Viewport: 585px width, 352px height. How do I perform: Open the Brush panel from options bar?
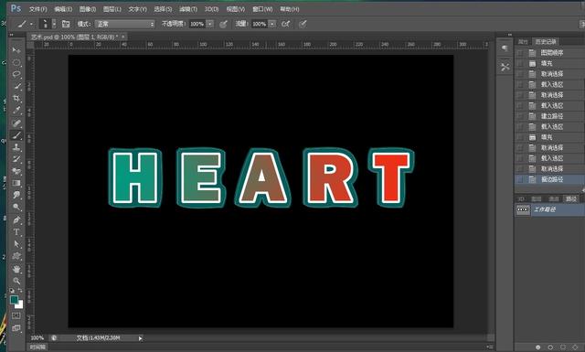pos(66,24)
